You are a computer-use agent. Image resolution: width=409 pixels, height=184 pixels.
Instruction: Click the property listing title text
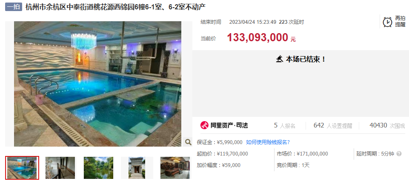(x=116, y=7)
